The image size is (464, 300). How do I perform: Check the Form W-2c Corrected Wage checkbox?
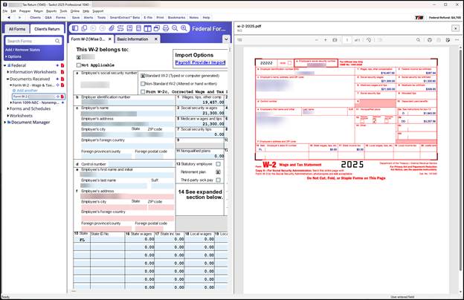143,92
